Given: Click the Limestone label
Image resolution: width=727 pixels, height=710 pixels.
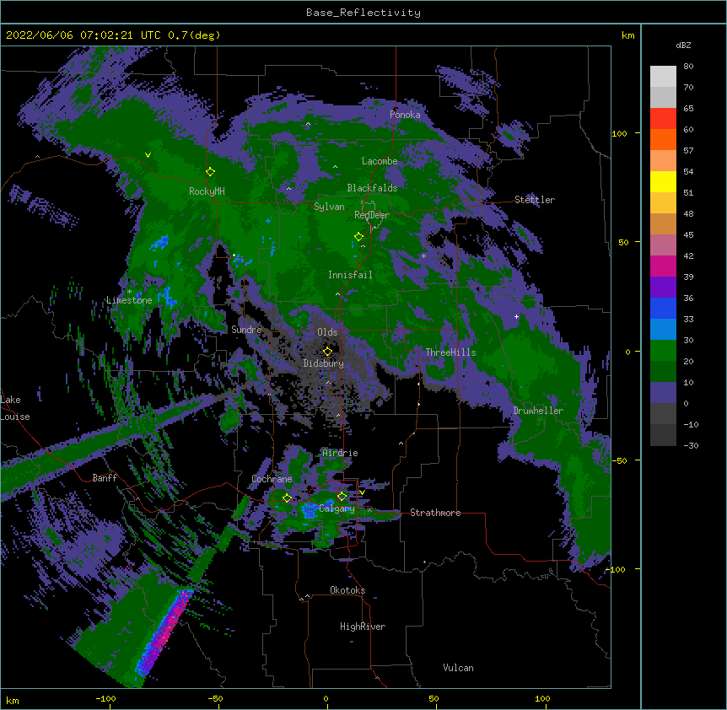Looking at the screenshot, I should (x=129, y=300).
